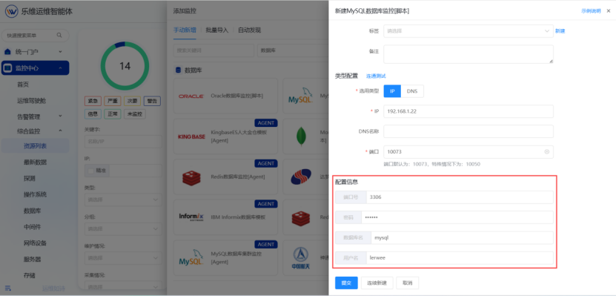Click the MySQL dolphin logo in second column
Image resolution: width=616 pixels, height=296 pixels.
pyautogui.click(x=301, y=95)
